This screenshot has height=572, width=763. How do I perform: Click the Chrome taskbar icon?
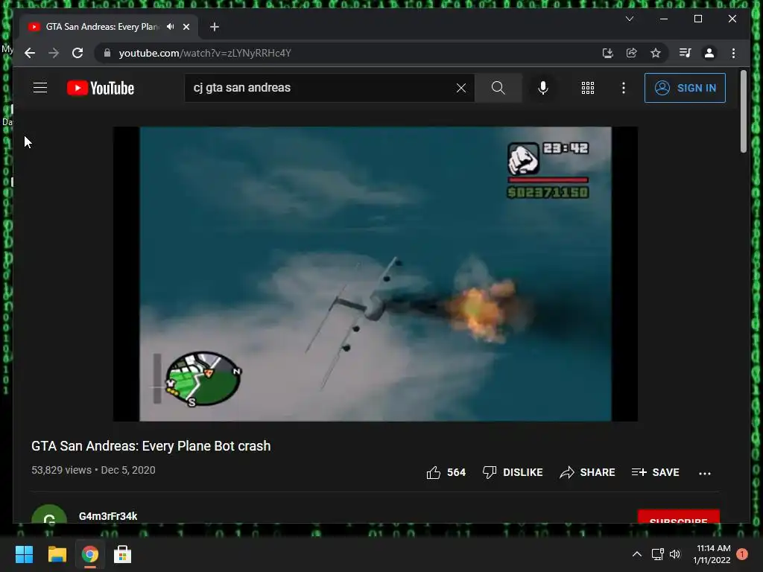89,554
